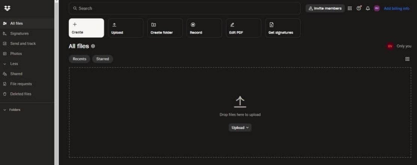Click the Record card
Image resolution: width=417 pixels, height=165 pixels.
coord(204,28)
